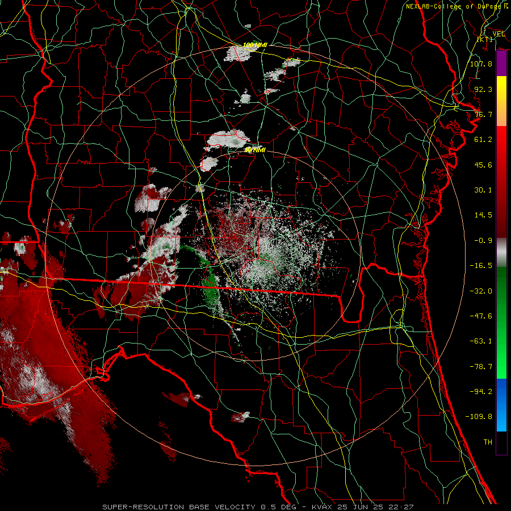Image resolution: width=511 pixels, height=511 pixels.
Task: Click the 92.3 legend value
Action: [483, 89]
